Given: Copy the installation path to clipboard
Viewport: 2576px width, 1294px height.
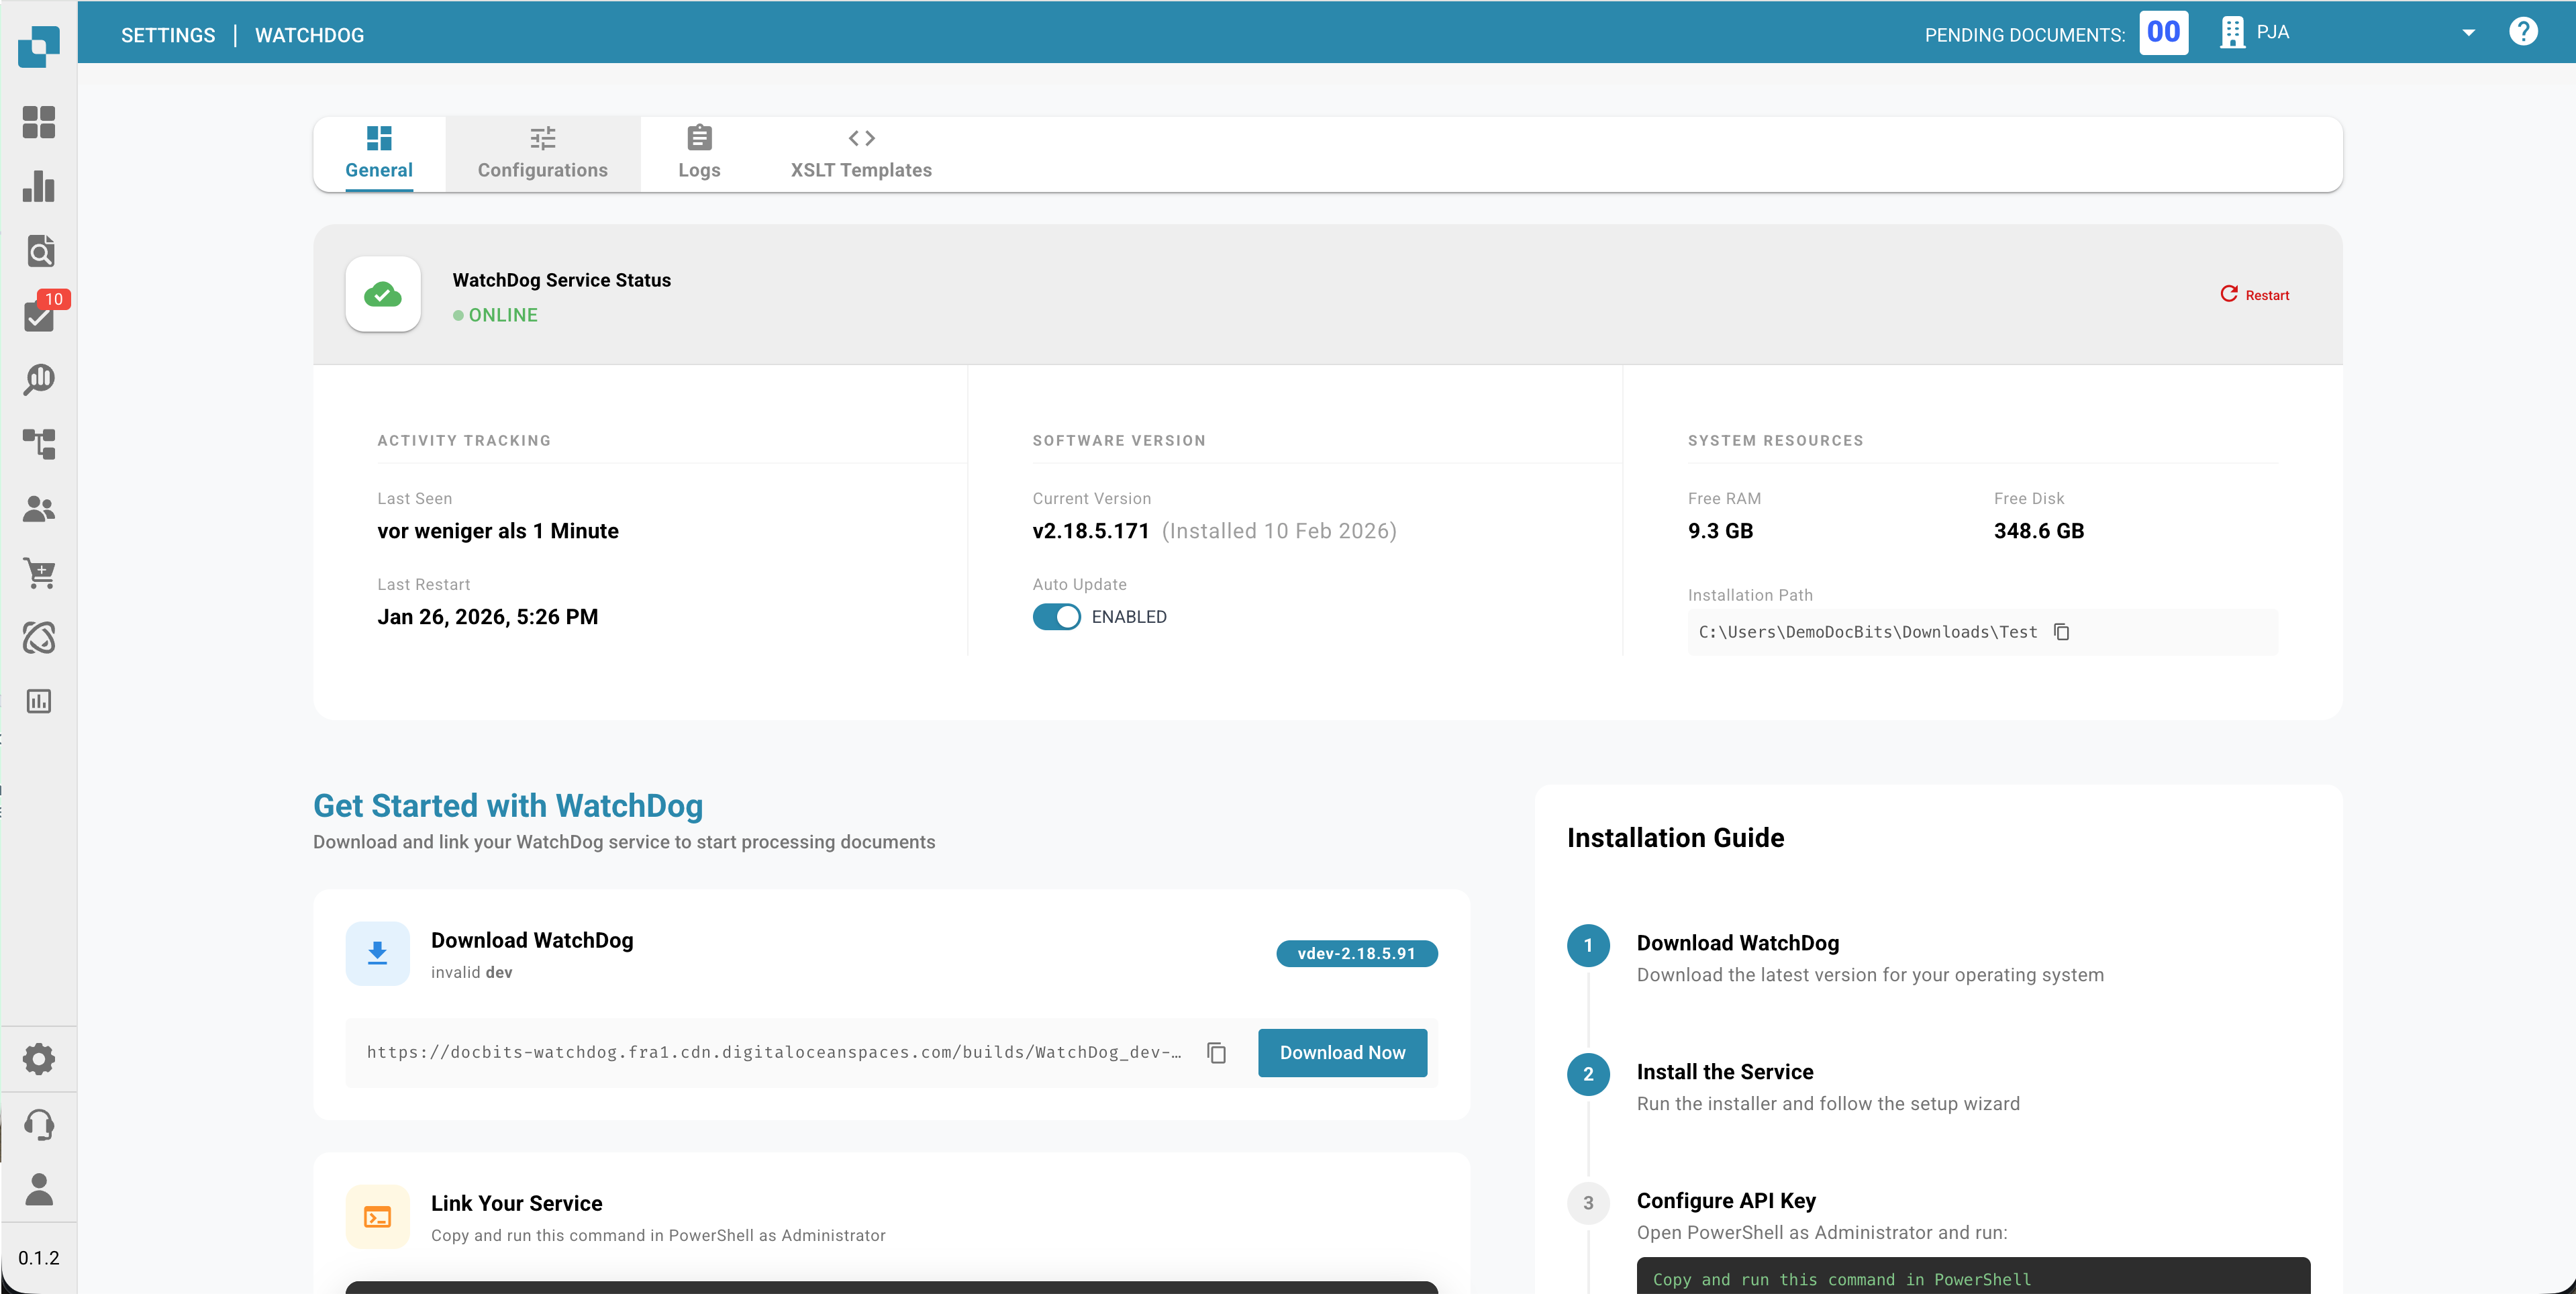Looking at the screenshot, I should [x=2061, y=632].
